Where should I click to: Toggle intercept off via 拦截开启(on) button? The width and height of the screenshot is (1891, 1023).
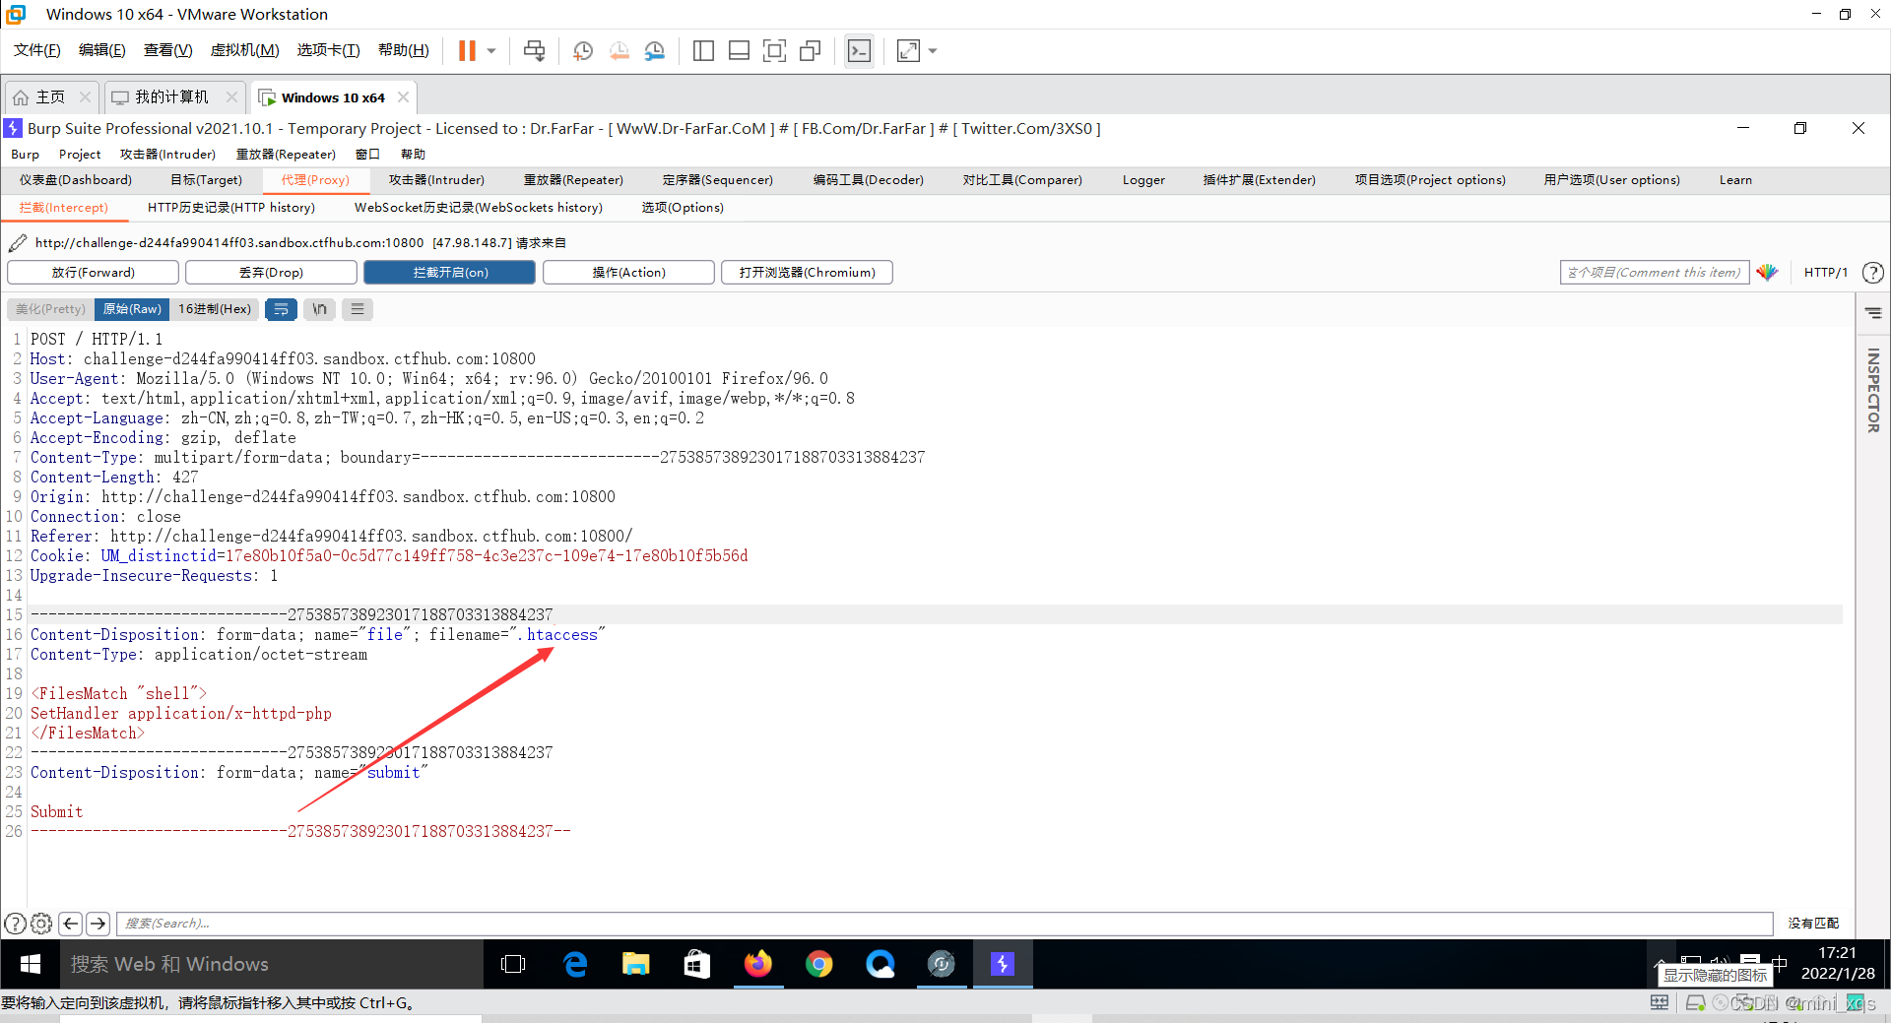click(x=449, y=272)
